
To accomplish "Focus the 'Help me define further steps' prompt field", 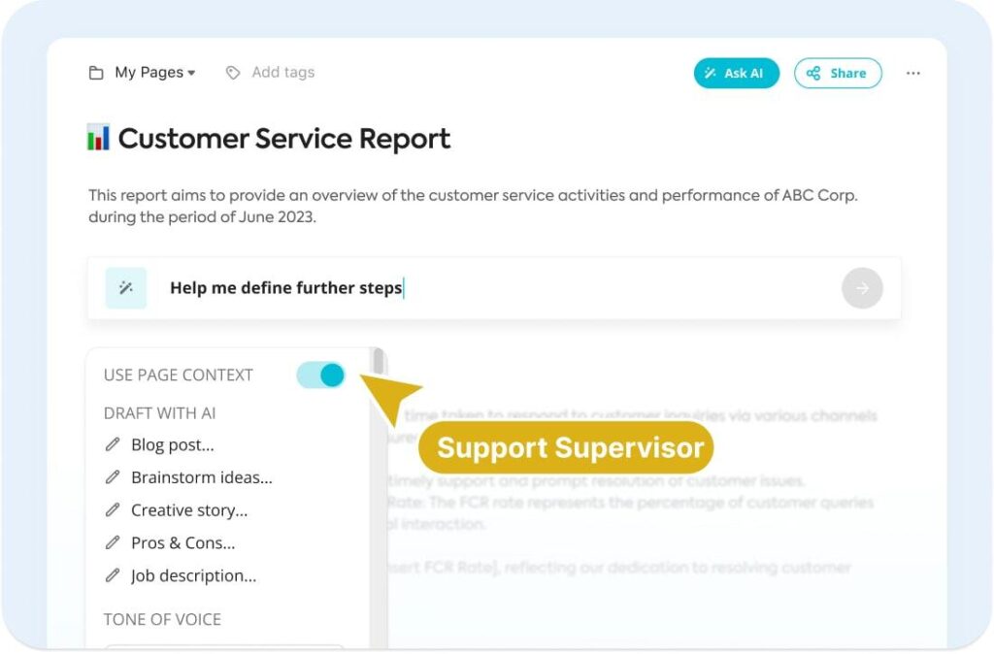I will (x=494, y=288).
